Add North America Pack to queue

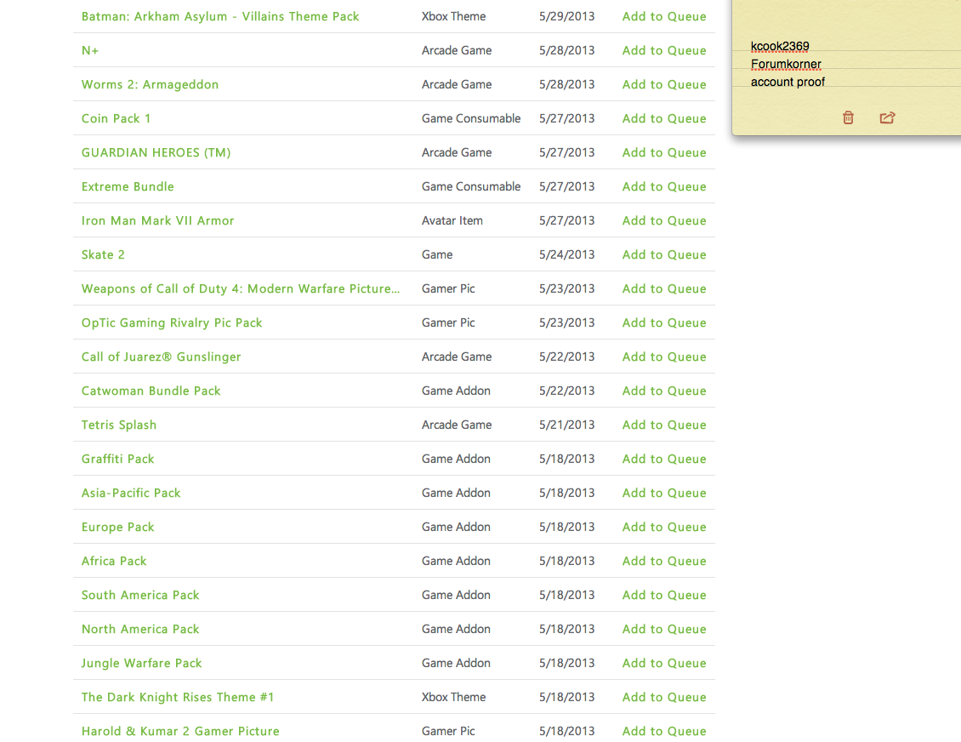664,629
